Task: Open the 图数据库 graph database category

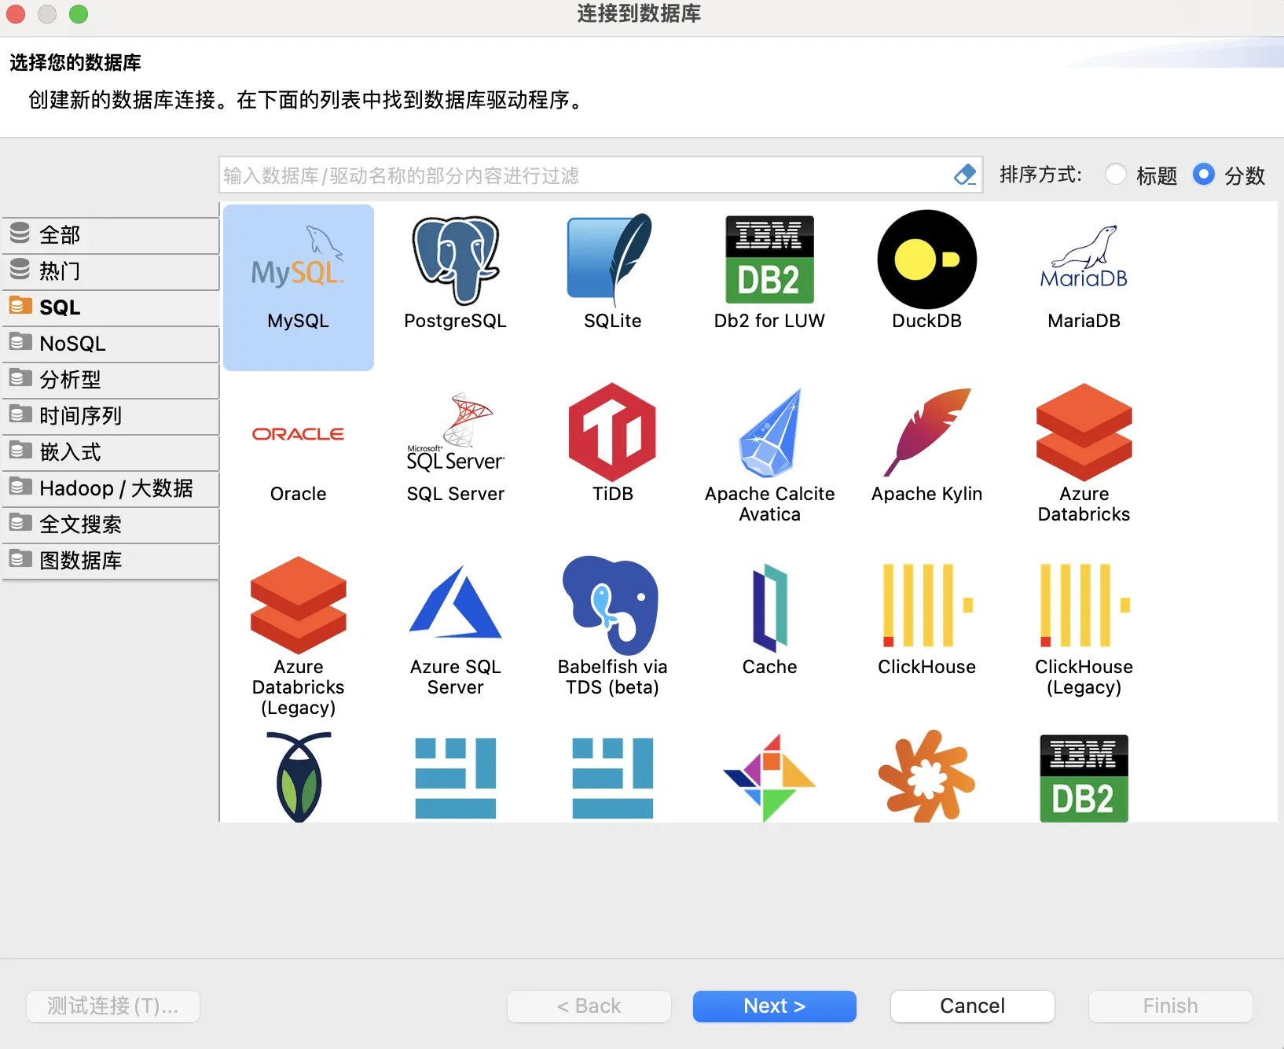Action: [x=111, y=561]
